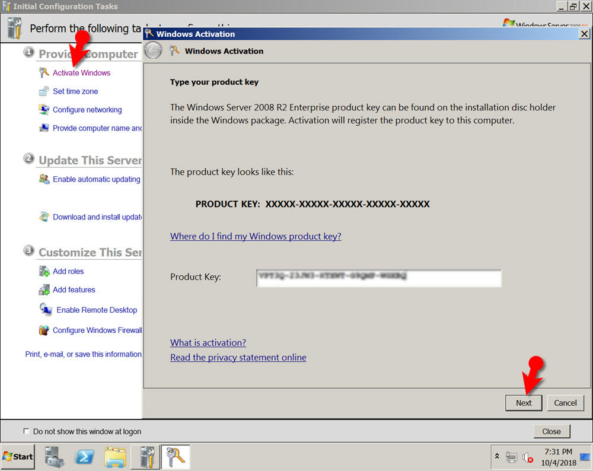Read the privacy statement online link
Viewport: 593px width, 471px height.
238,357
